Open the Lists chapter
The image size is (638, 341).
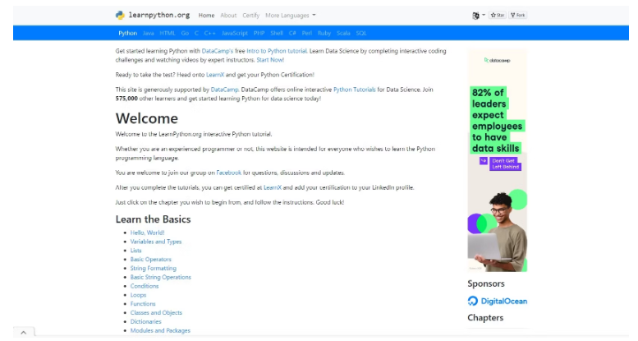(136, 251)
